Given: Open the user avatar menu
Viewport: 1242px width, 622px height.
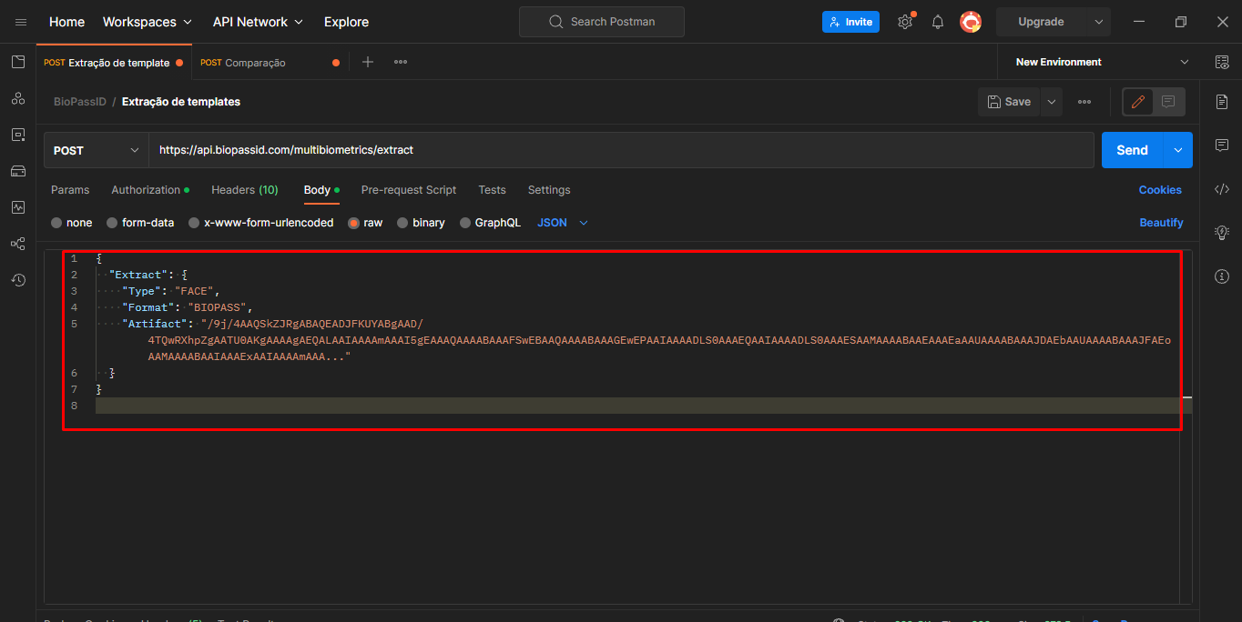Looking at the screenshot, I should (x=971, y=22).
